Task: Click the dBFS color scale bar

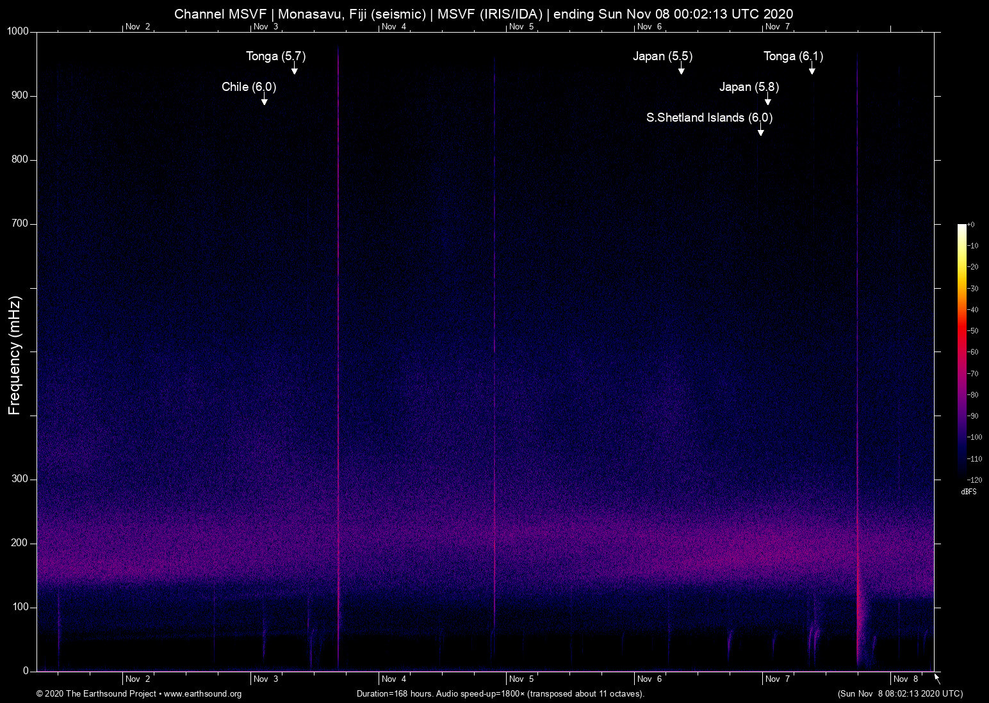Action: [961, 351]
